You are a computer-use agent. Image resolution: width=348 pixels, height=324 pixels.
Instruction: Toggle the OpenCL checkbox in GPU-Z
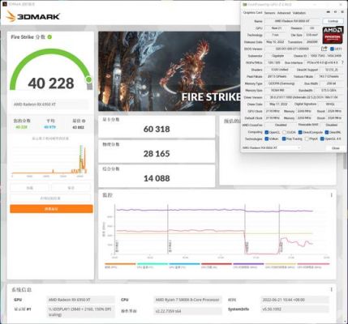[267, 132]
